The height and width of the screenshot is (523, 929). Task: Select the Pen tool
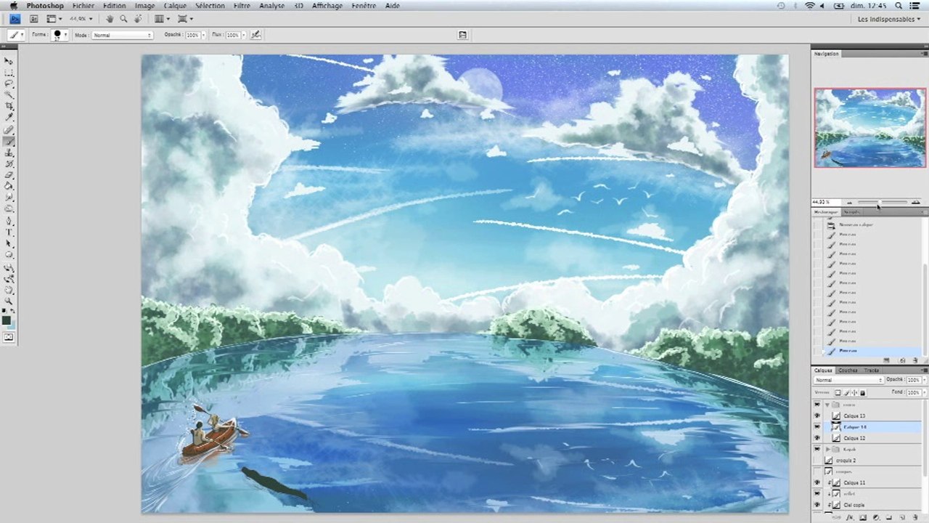pos(9,221)
